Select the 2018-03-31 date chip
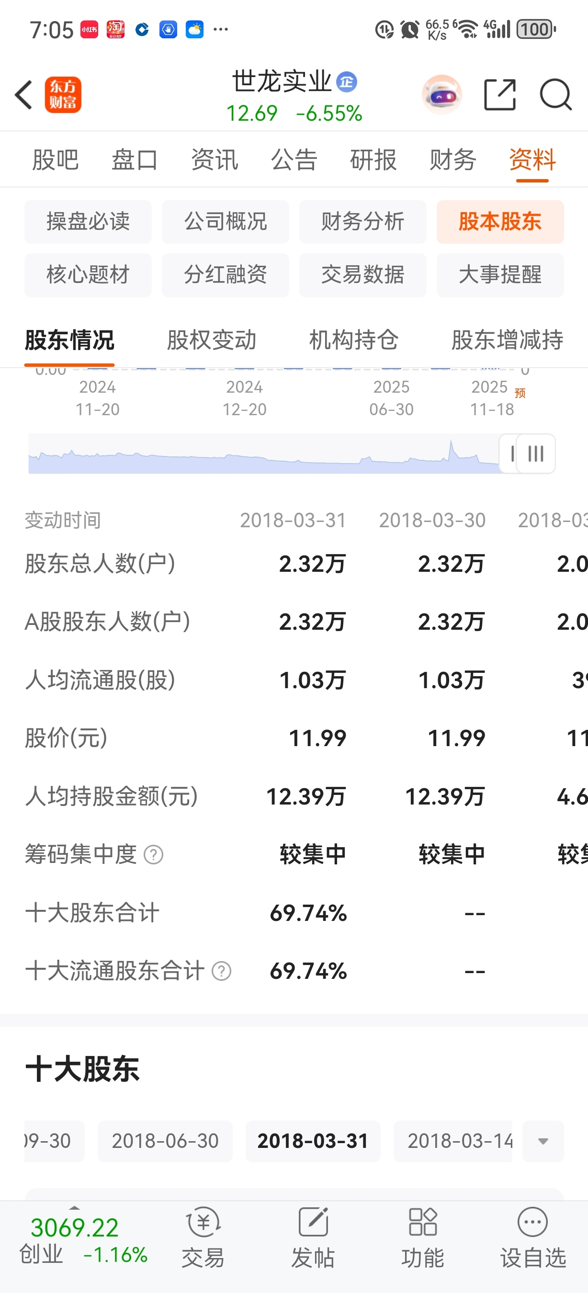 [313, 1141]
